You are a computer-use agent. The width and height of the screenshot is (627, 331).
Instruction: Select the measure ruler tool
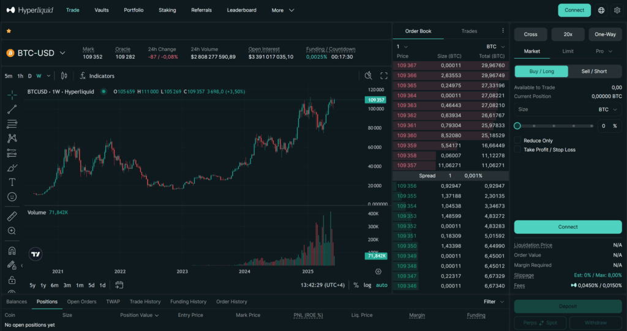click(12, 216)
